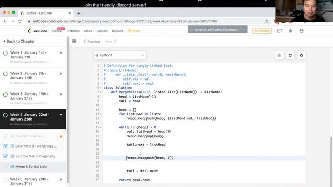Fold the for loop at line 12
333x187 pixels.
(x=101, y=114)
